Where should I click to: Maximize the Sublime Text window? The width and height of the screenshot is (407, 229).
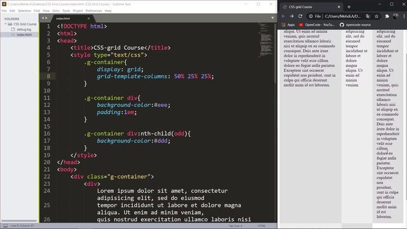(258, 4)
